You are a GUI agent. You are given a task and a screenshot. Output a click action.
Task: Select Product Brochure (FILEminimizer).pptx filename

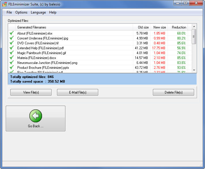tap(43, 68)
